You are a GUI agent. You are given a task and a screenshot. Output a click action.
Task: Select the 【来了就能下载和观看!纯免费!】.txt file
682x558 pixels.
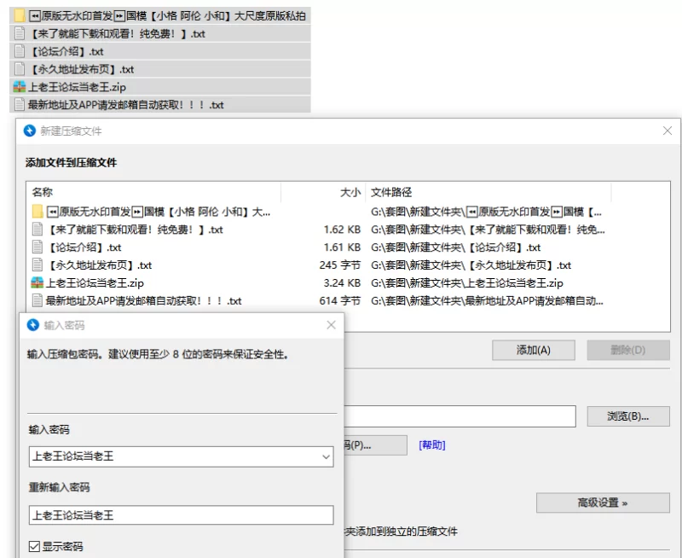pos(128,229)
